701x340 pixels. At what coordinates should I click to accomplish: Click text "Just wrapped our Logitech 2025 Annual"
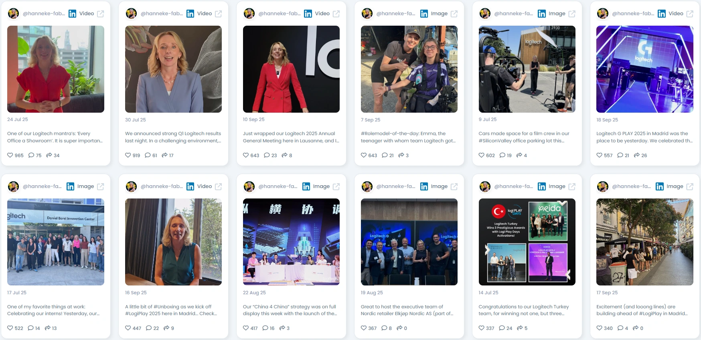tap(289, 134)
